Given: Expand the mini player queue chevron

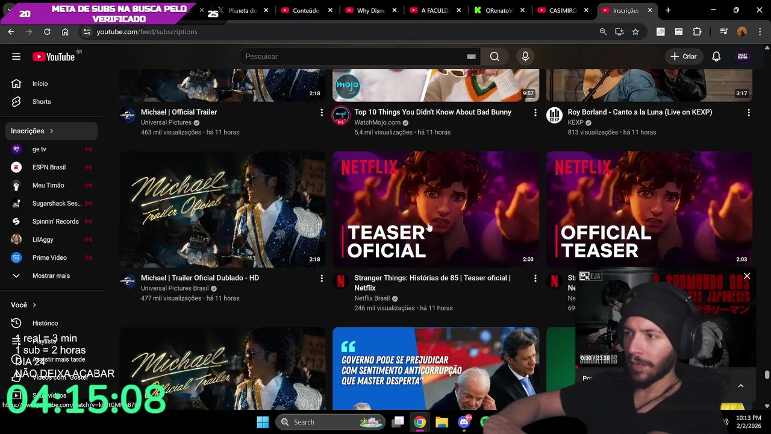Looking at the screenshot, I should pyautogui.click(x=741, y=386).
